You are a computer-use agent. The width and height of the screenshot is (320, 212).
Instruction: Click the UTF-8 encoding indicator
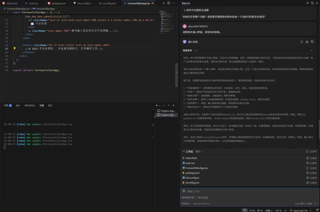[278, 211]
